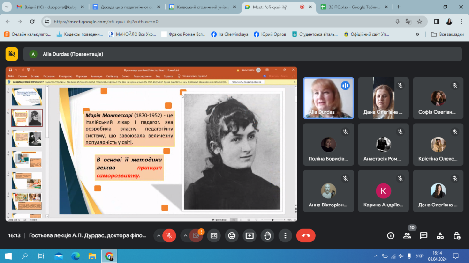Open File Explorer from the taskbar
The height and width of the screenshot is (263, 469).
[x=92, y=256]
